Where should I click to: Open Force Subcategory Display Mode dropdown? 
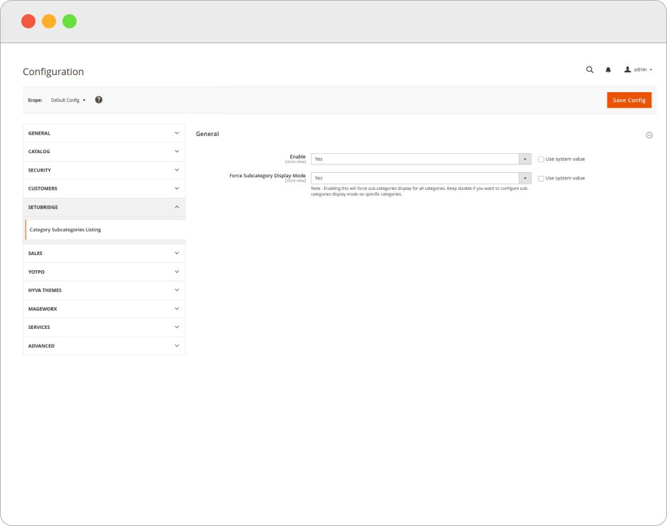point(421,179)
